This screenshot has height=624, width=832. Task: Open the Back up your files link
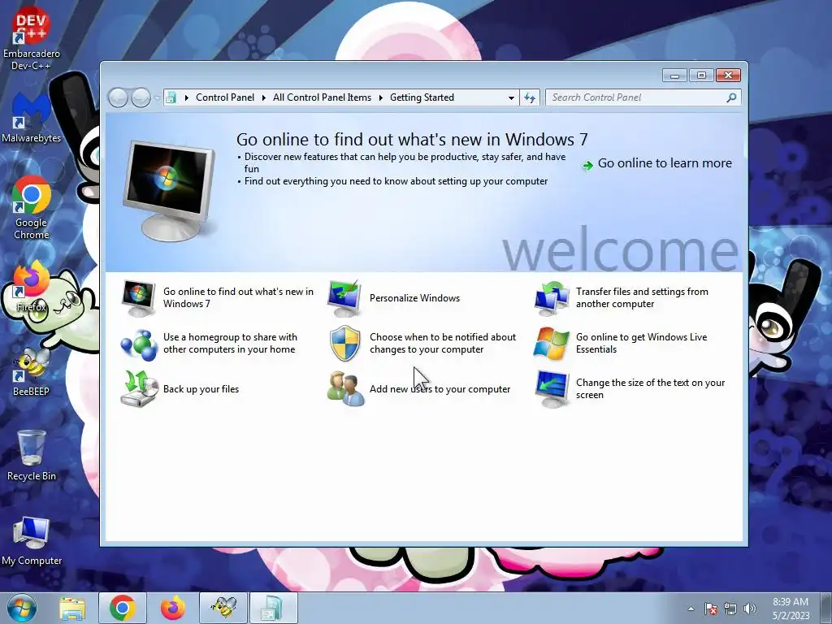(x=201, y=389)
